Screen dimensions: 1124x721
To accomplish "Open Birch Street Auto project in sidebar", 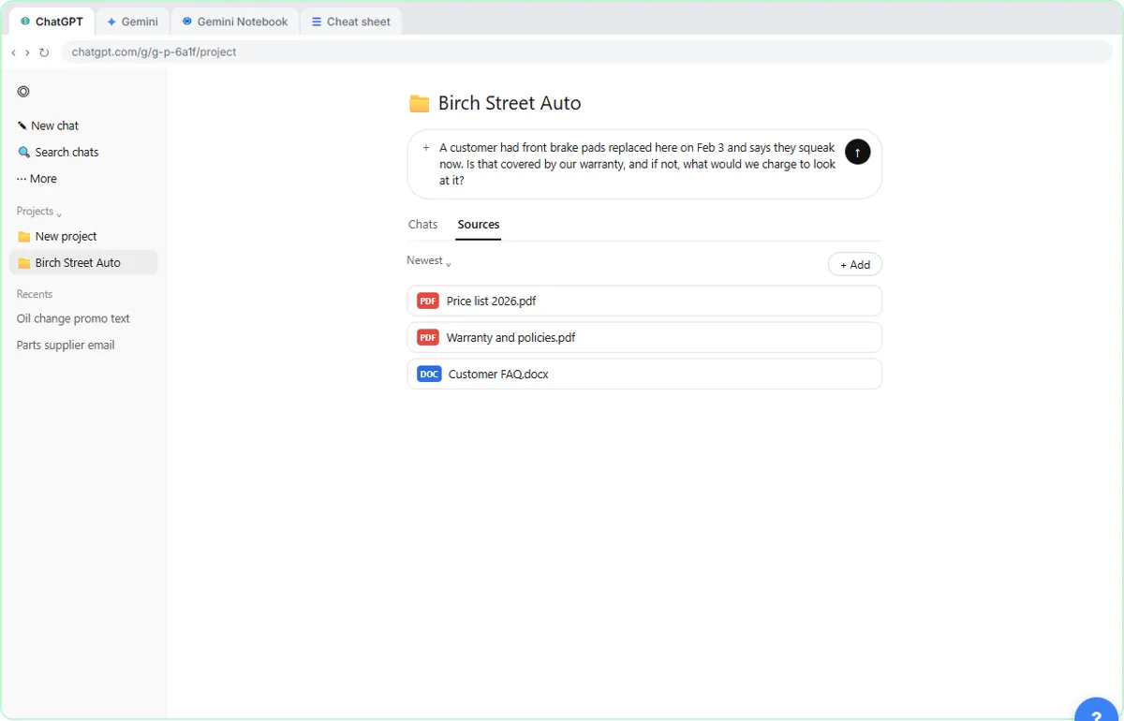I will pos(83,263).
